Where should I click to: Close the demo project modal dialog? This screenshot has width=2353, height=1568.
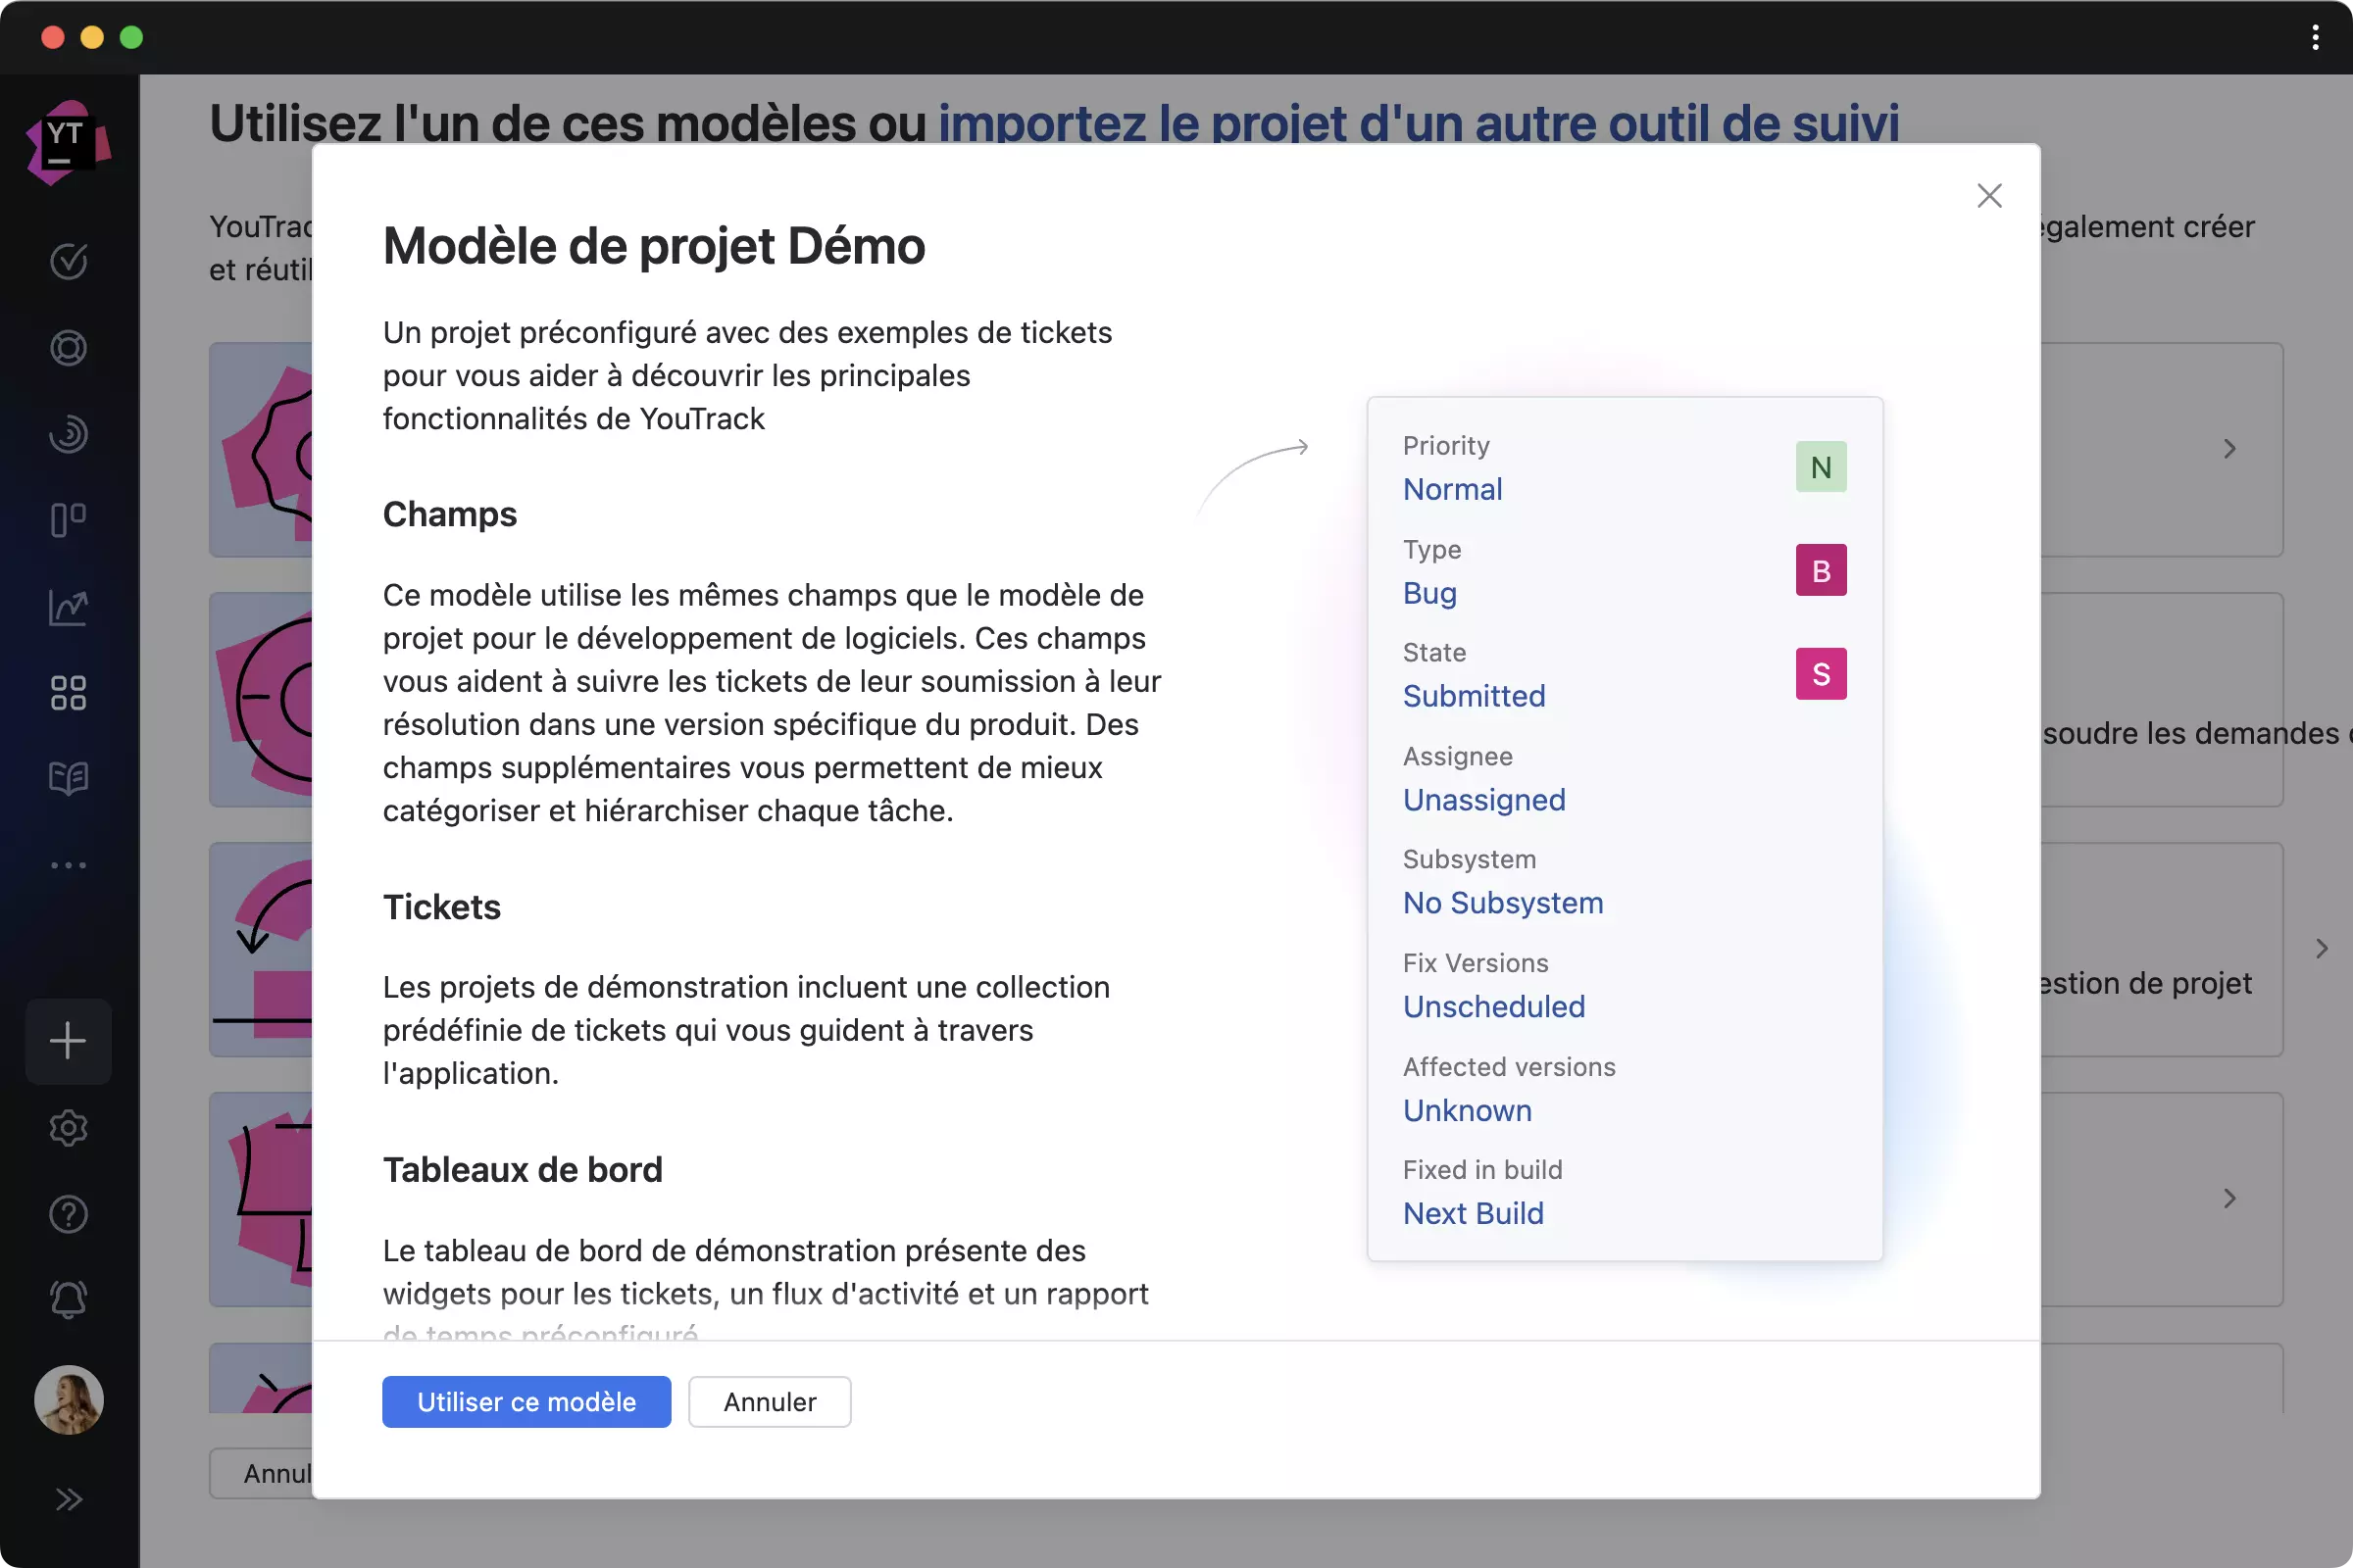tap(1989, 194)
